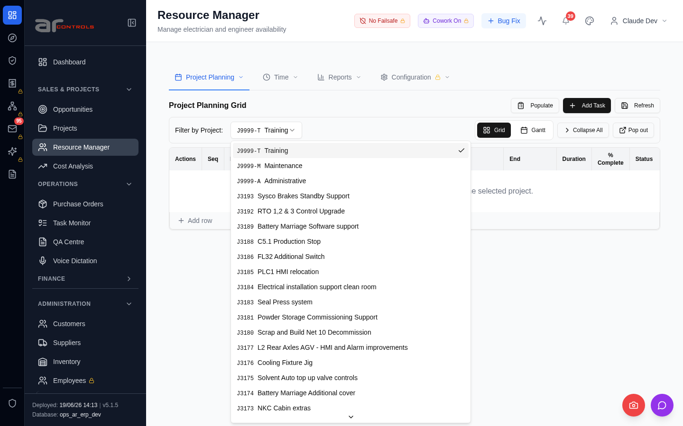683x426 pixels.
Task: Collapse the Sales & Projects section
Action: tap(85, 89)
